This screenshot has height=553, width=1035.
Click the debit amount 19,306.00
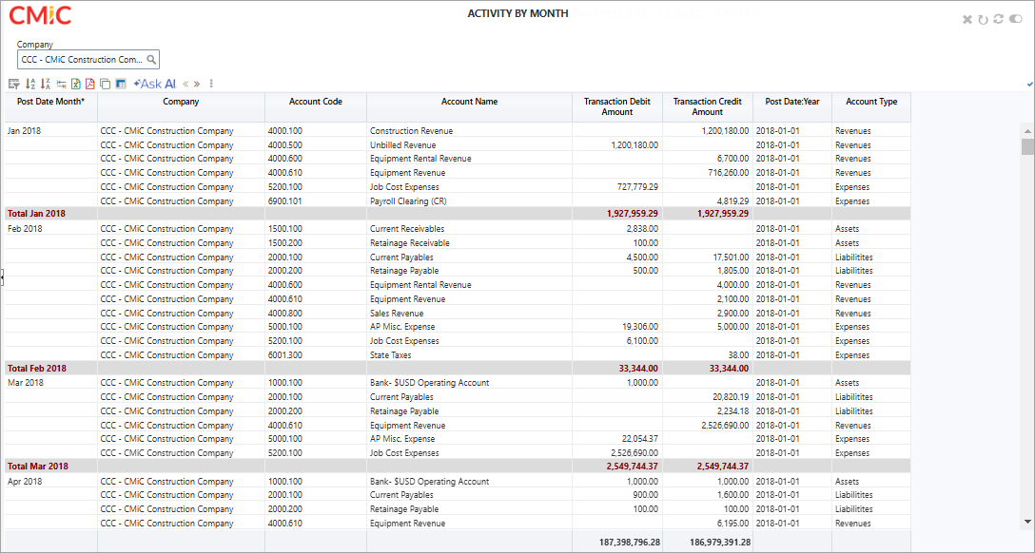coord(640,327)
